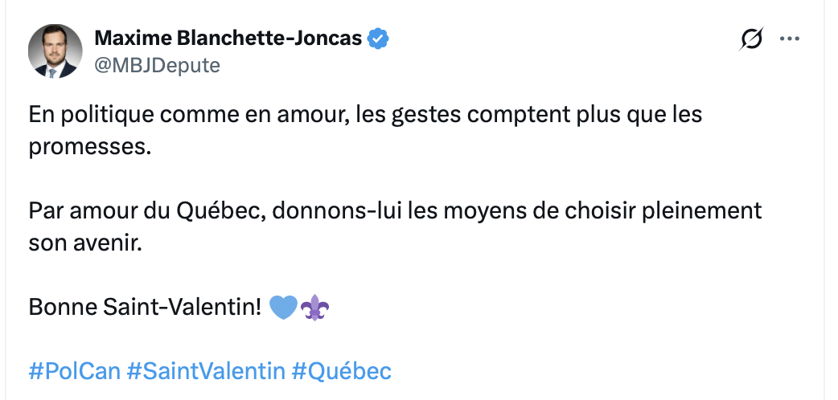Click the sentence starting "En politique comme"

click(x=365, y=115)
